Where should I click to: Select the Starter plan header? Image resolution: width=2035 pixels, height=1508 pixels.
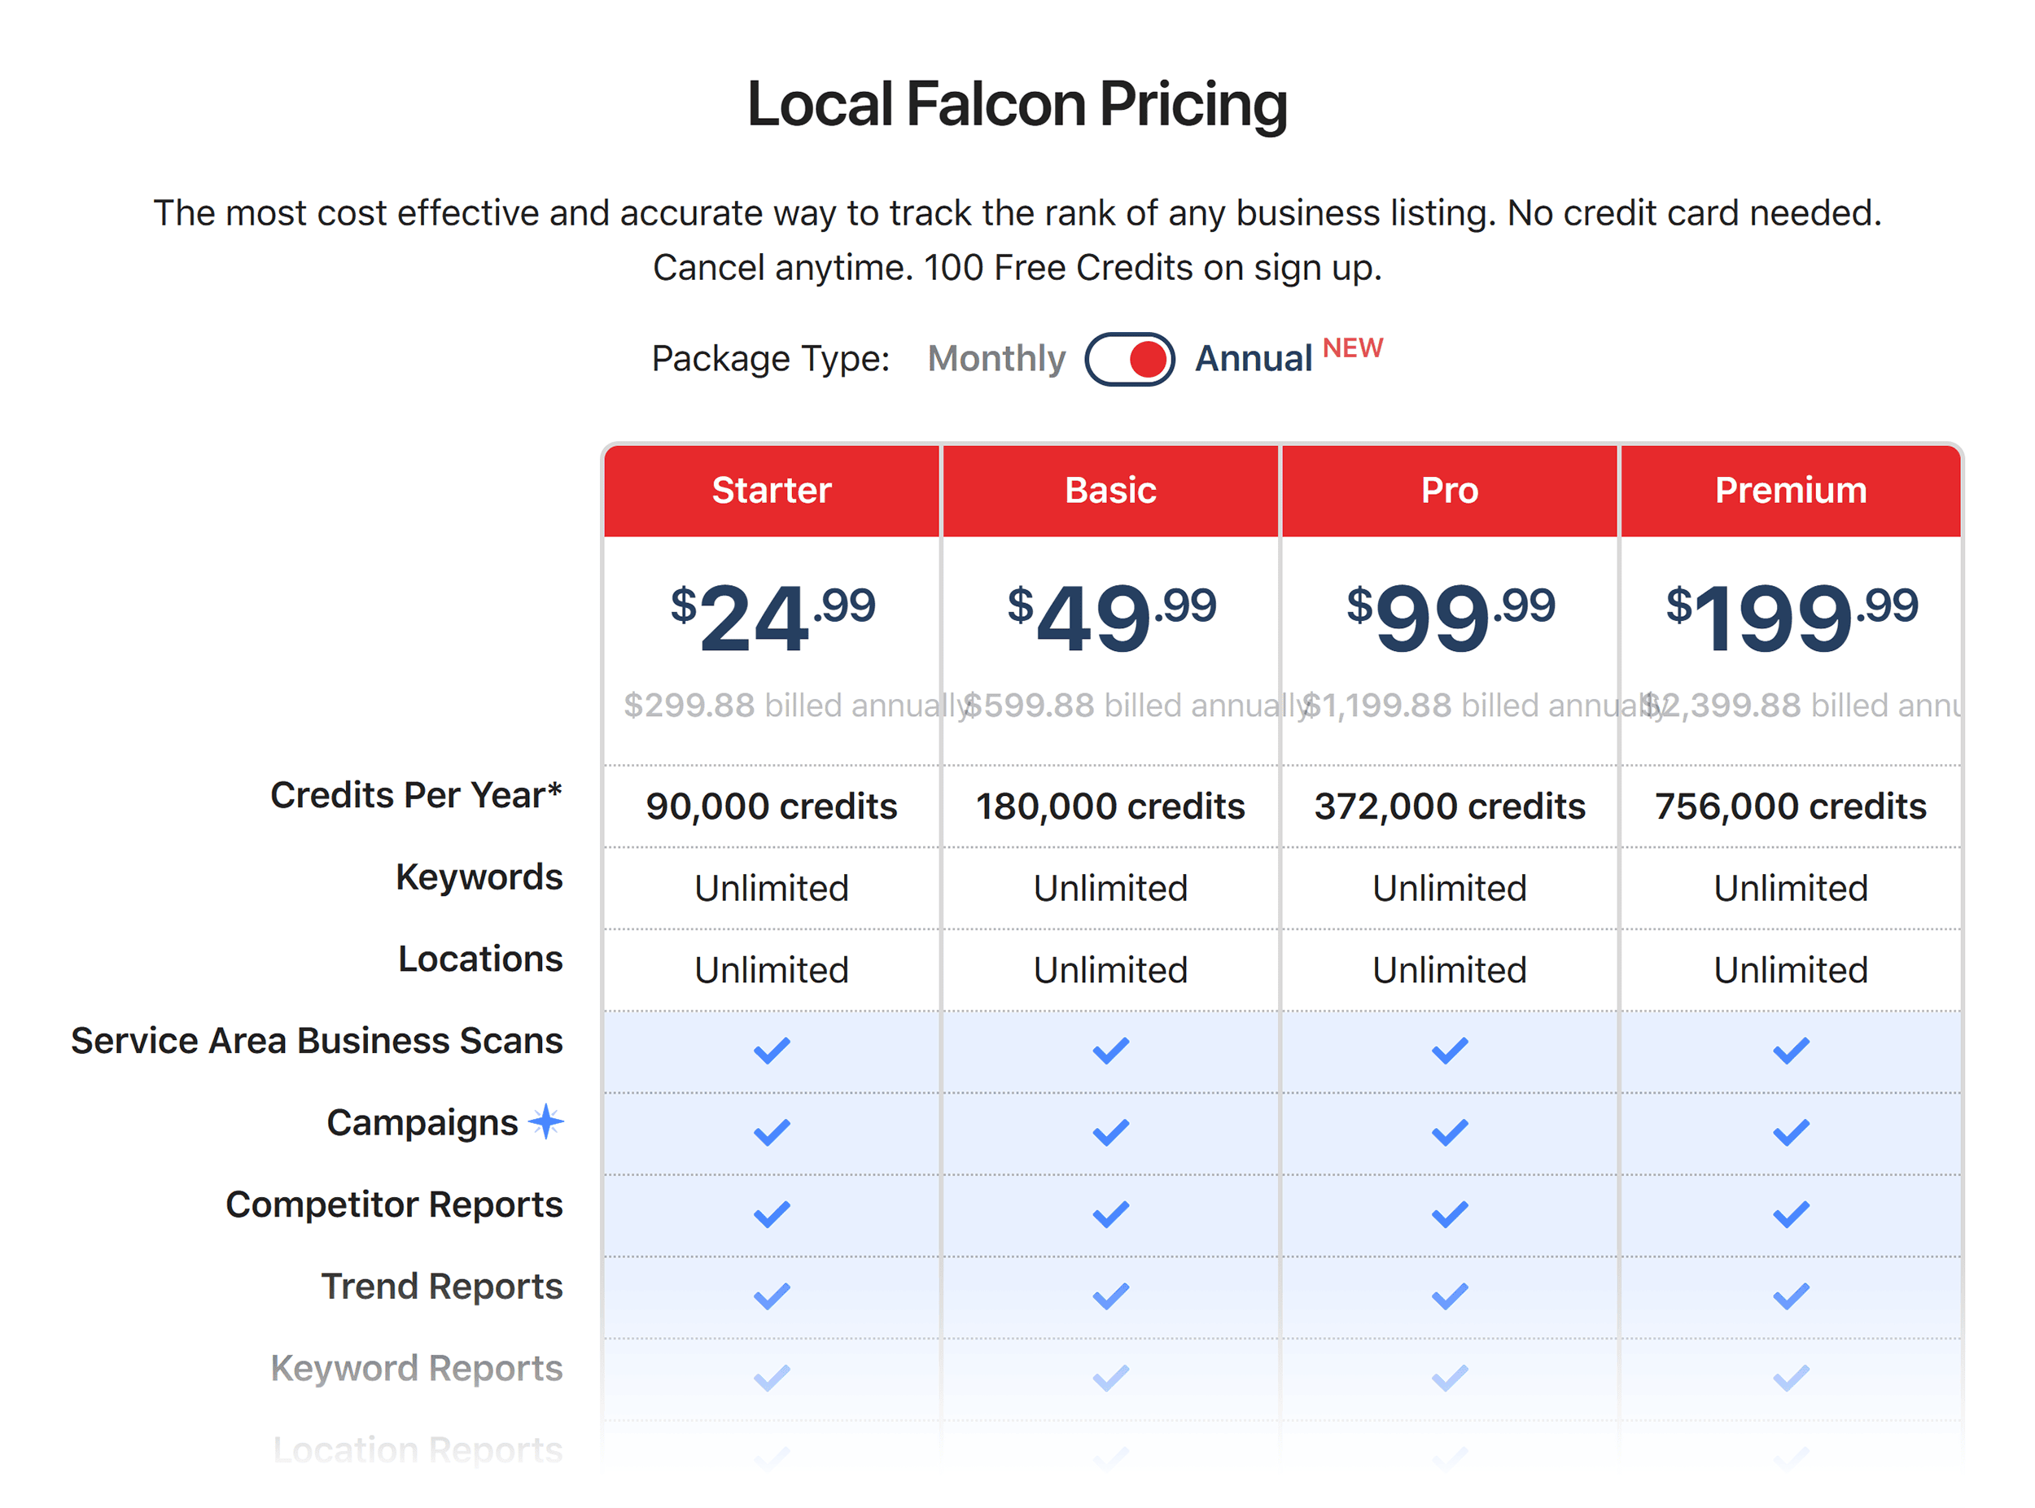pyautogui.click(x=772, y=490)
